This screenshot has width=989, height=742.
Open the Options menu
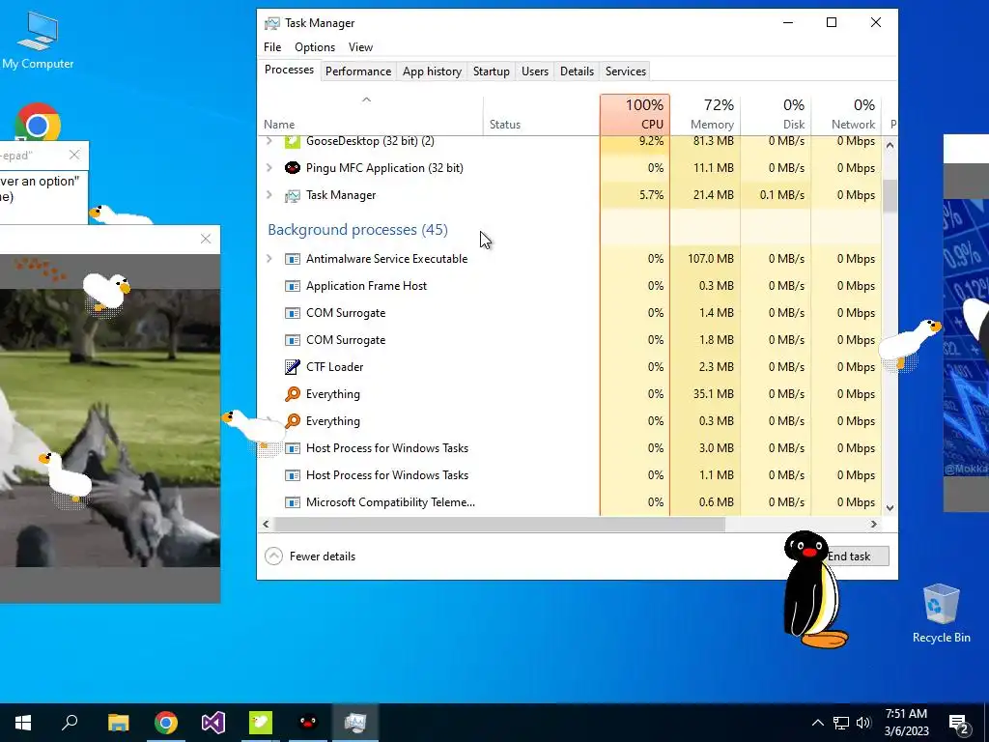pos(315,47)
